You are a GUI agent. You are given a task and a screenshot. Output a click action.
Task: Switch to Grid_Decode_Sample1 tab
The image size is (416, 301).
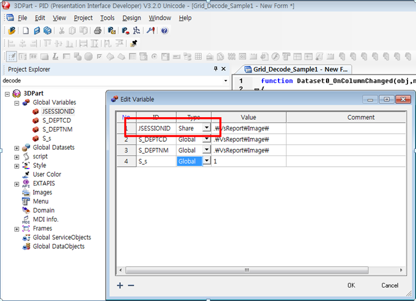[296, 69]
